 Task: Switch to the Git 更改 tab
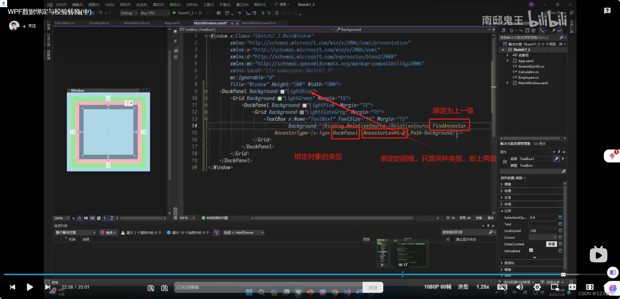[540, 144]
